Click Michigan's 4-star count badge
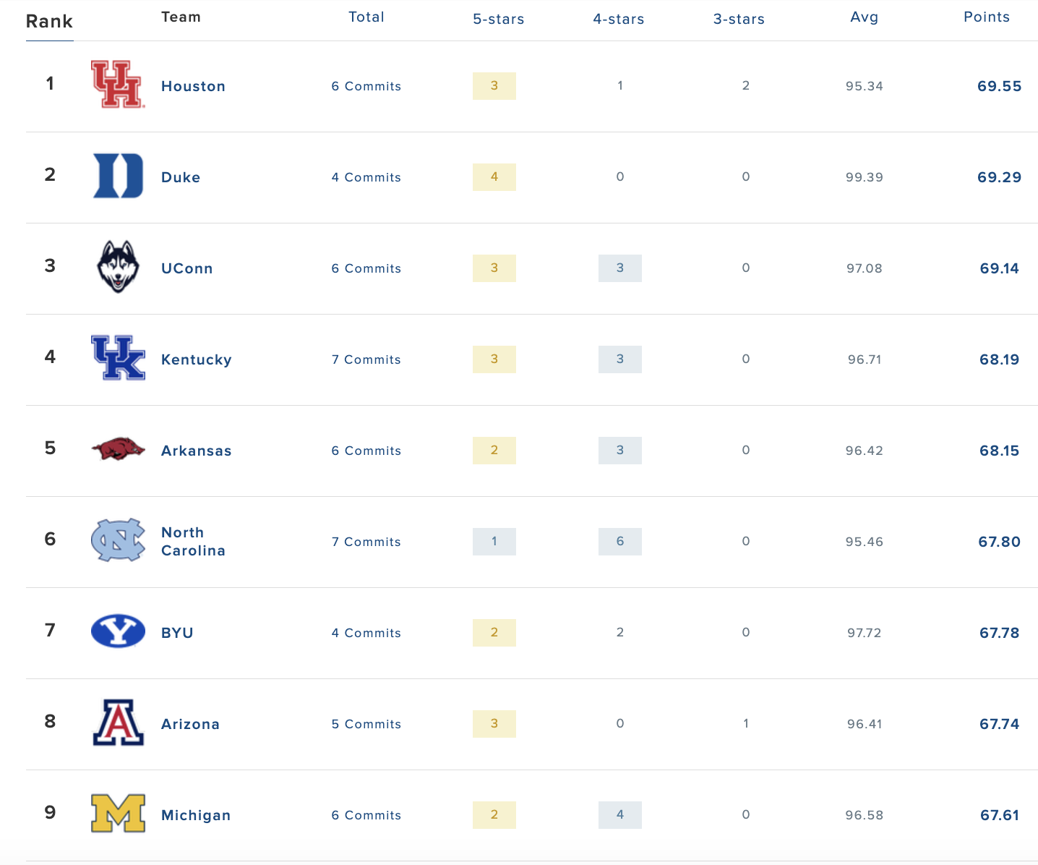The width and height of the screenshot is (1038, 865). tap(619, 814)
